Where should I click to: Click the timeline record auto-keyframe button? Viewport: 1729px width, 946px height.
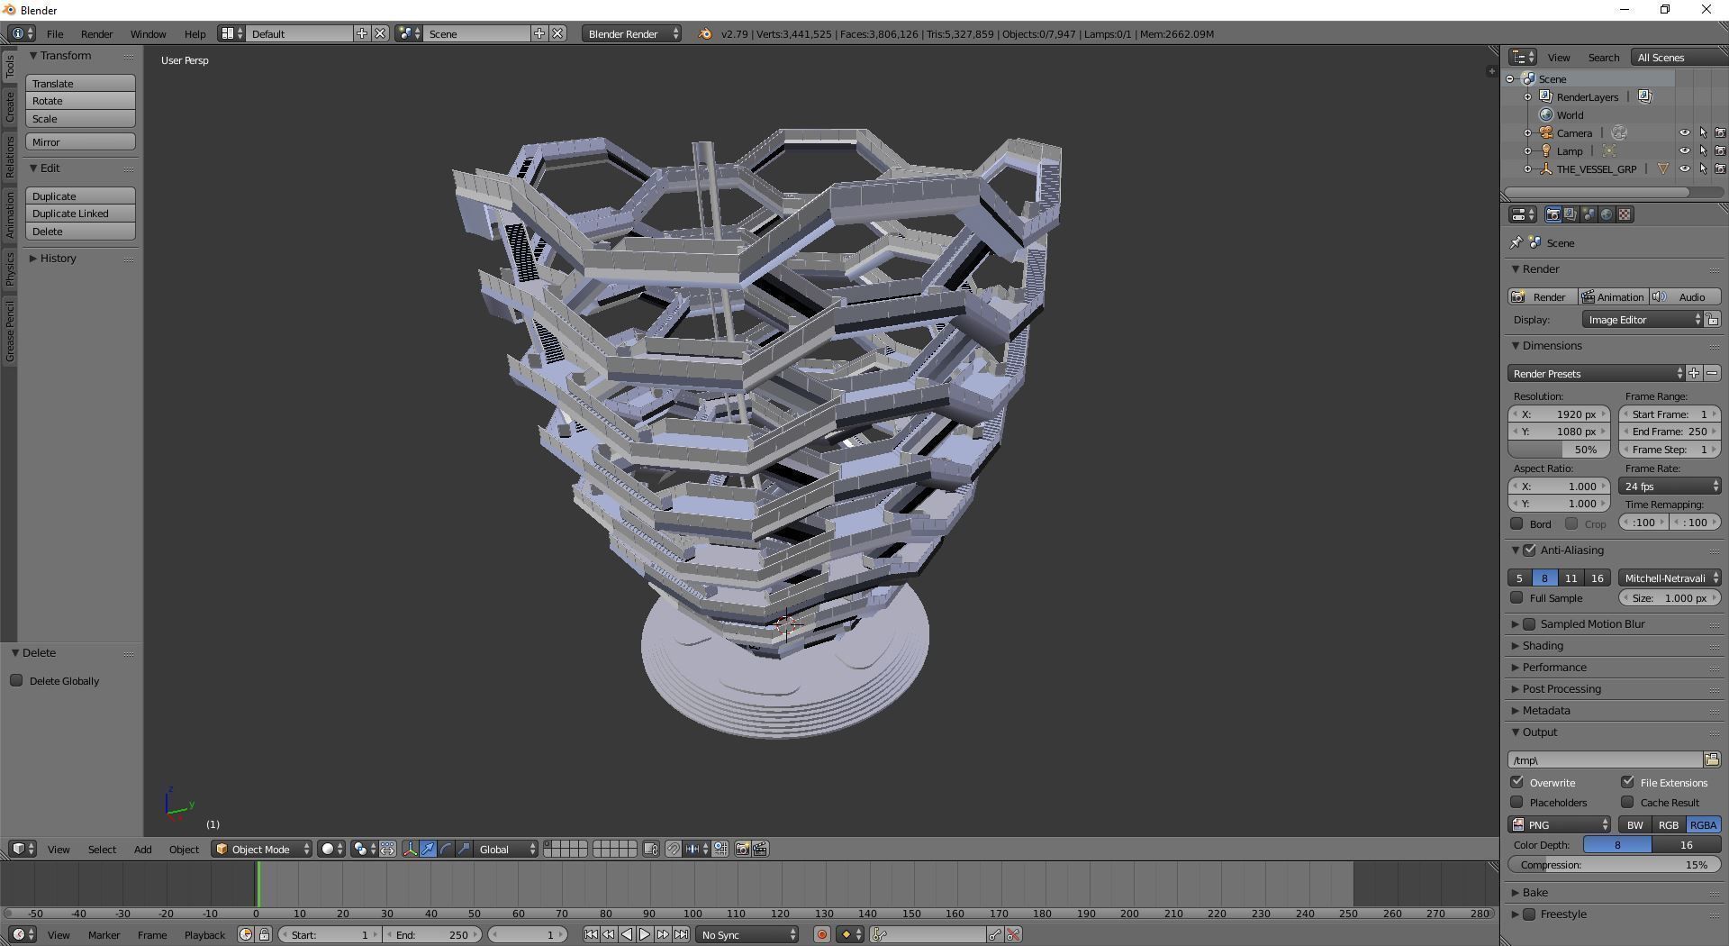tap(821, 934)
